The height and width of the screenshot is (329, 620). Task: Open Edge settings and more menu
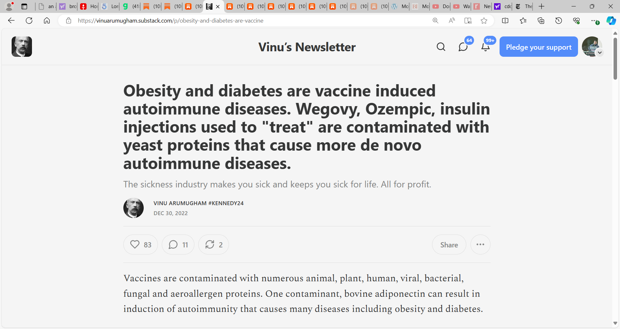[x=594, y=21]
